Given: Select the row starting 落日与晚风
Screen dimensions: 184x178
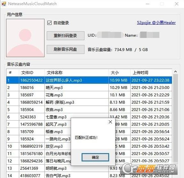Looking at the screenshot, I should [x=89, y=161].
